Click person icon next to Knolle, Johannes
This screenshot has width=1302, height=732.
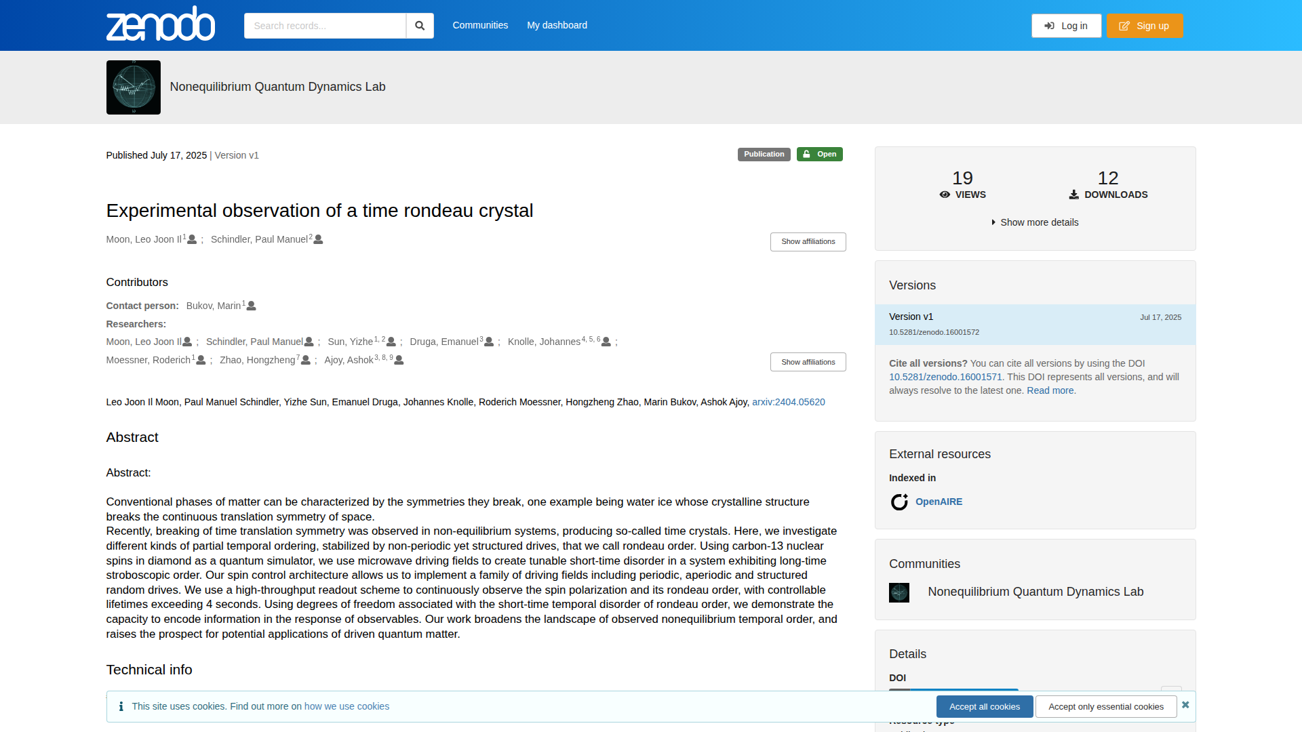(x=606, y=342)
